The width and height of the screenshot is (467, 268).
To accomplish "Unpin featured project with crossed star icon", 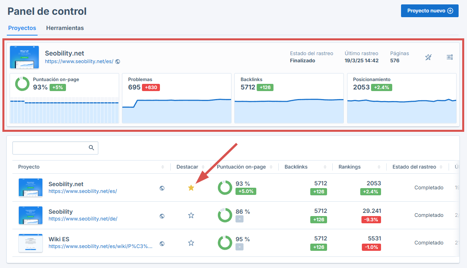I will coord(428,57).
